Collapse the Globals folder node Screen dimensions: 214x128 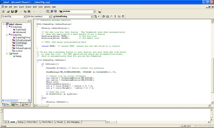pos(7,54)
